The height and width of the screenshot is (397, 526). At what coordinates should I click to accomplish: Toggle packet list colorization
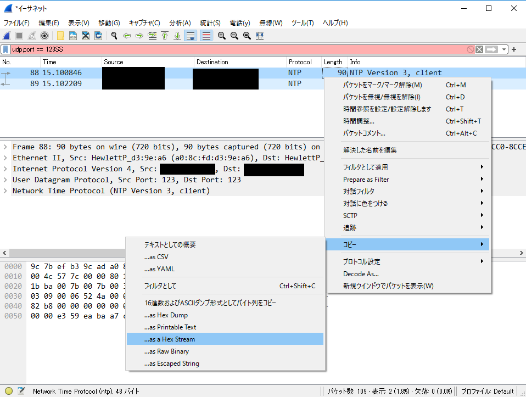tap(206, 36)
